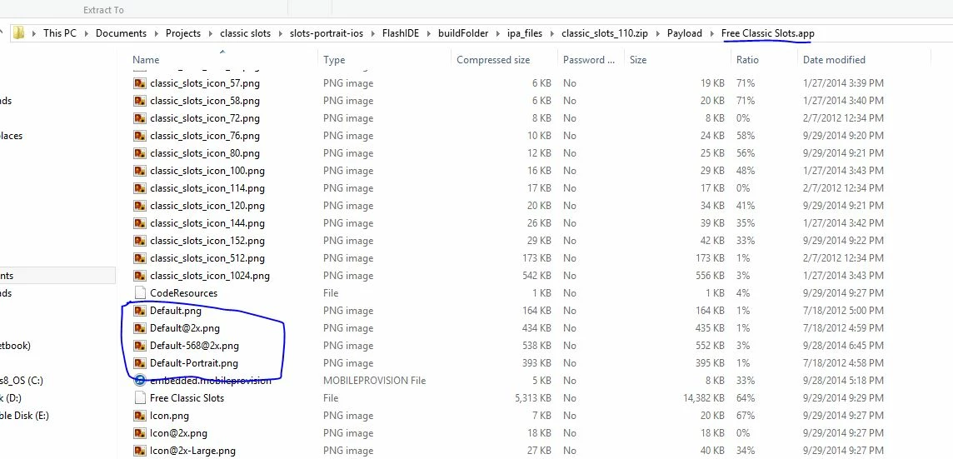Click the 7/18/2012 5:00 PM date cell
The height and width of the screenshot is (459, 953).
(844, 311)
